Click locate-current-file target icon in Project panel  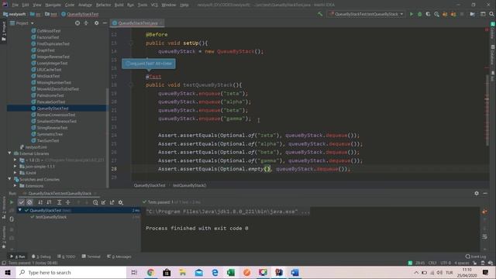tap(77, 23)
